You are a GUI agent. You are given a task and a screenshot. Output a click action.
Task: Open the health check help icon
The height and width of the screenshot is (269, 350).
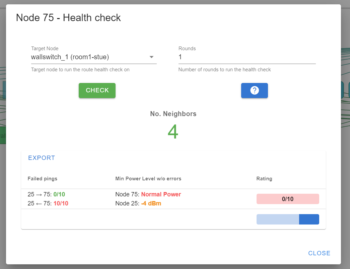click(x=254, y=90)
